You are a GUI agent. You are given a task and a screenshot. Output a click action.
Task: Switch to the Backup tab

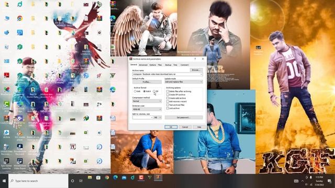point(168,65)
